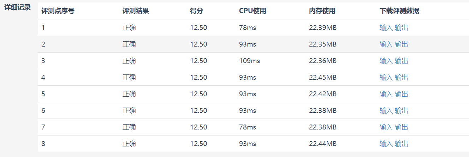
Task: Get output data for test point 5
Action: click(401, 94)
